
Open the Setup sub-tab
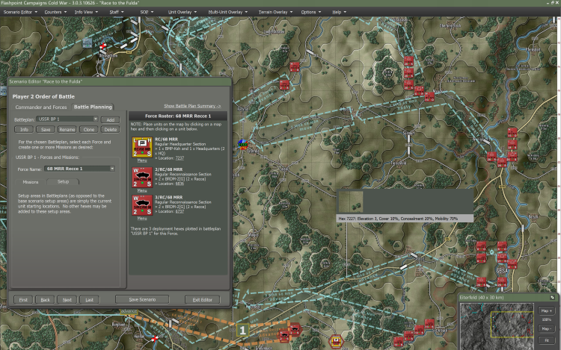click(63, 181)
